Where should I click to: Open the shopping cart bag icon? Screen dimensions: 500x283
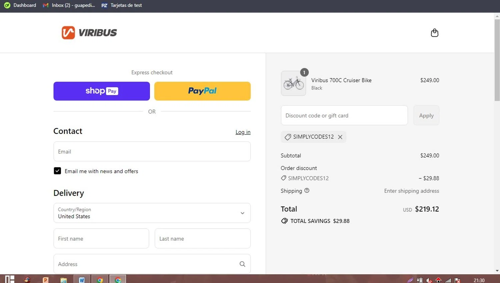(434, 33)
